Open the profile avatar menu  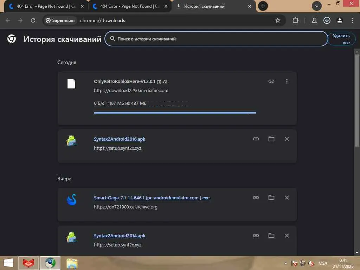click(x=339, y=20)
